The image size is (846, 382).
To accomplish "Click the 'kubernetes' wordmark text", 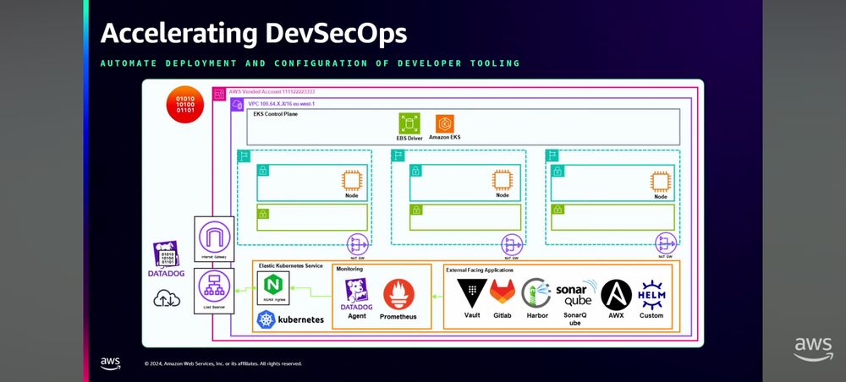I will pos(301,319).
